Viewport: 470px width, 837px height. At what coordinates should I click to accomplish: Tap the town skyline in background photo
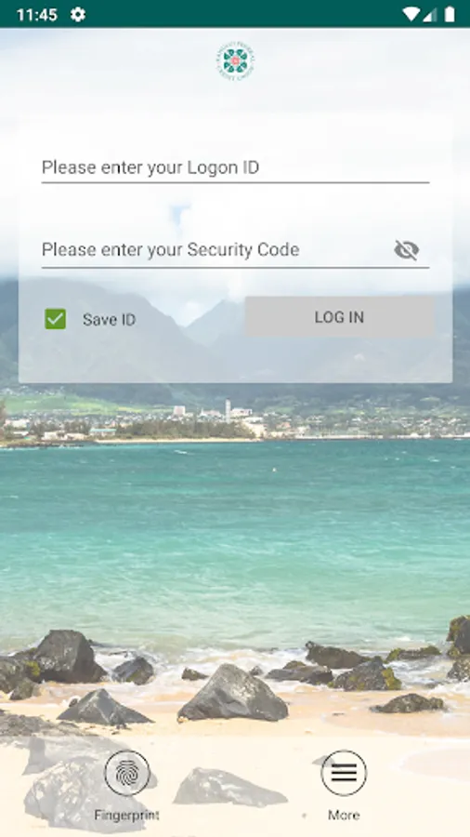(234, 419)
